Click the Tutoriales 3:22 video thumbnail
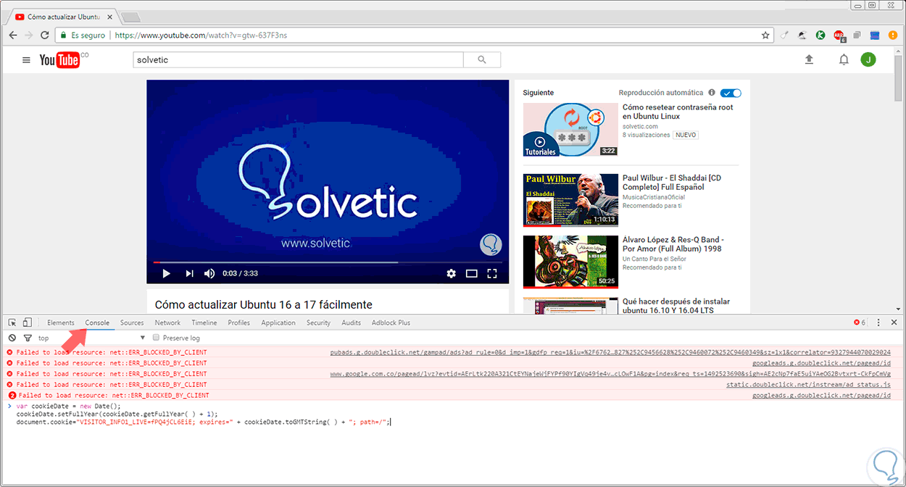 click(570, 130)
